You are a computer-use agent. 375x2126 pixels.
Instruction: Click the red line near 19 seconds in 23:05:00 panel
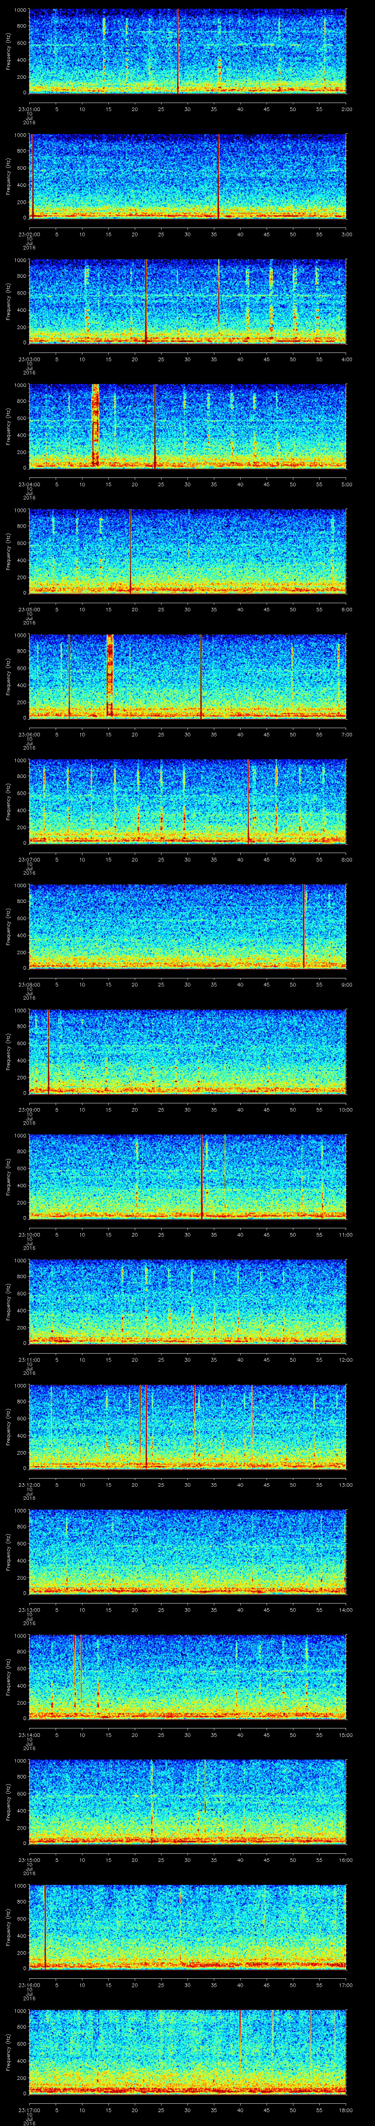pos(130,551)
